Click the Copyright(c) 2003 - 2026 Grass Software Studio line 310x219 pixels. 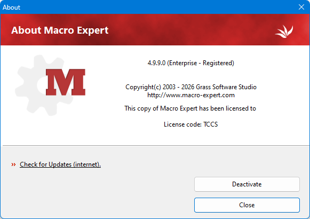click(x=191, y=87)
